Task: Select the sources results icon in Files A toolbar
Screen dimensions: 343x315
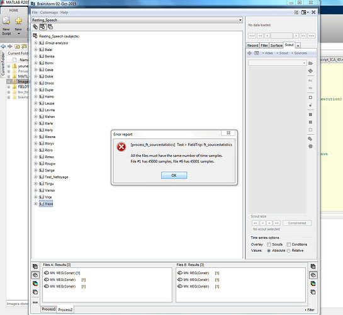Action: pos(35,275)
